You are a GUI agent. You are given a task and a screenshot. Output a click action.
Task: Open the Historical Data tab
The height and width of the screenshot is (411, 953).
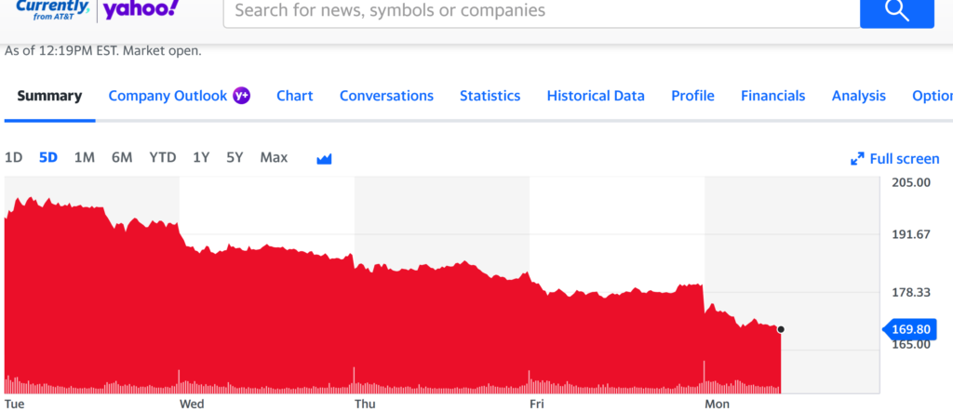click(596, 96)
